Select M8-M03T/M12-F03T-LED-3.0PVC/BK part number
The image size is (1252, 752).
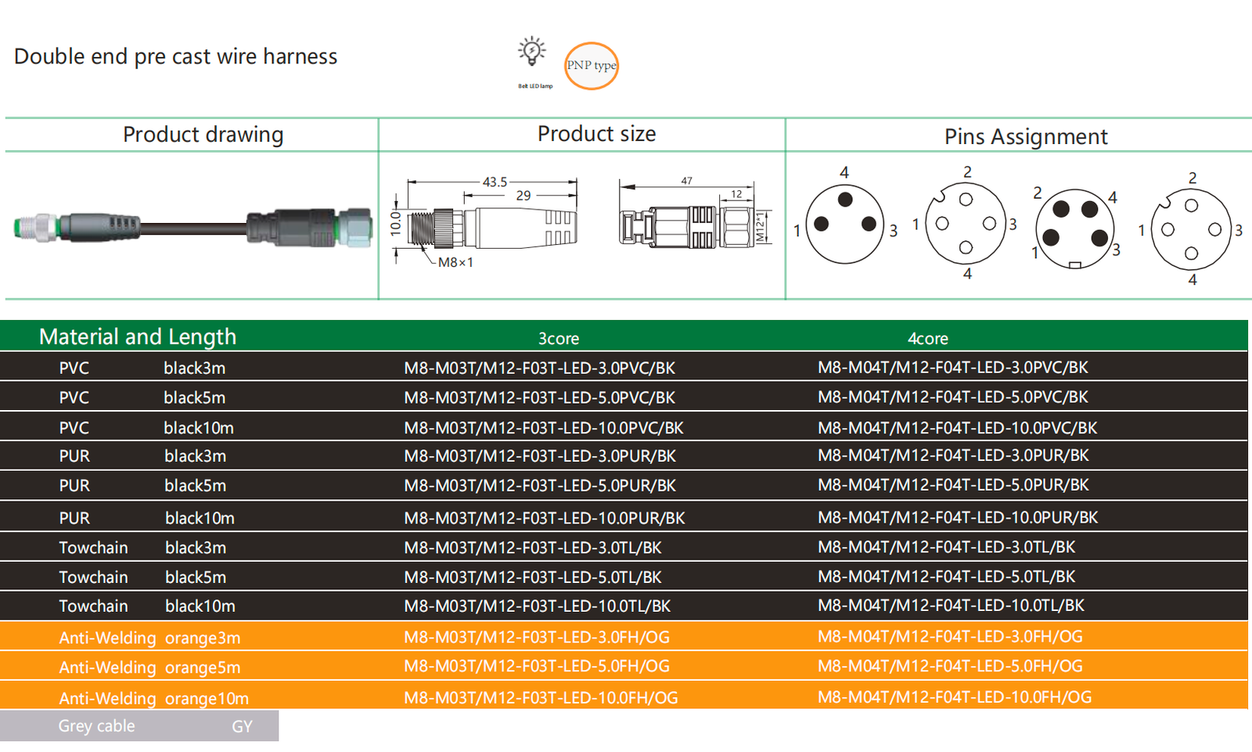[x=539, y=368]
